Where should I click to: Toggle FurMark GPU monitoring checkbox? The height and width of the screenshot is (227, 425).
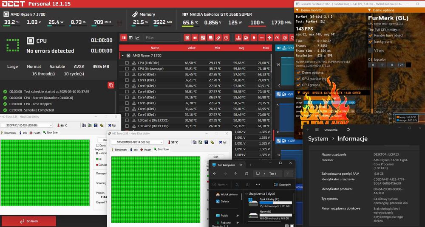tap(298, 79)
